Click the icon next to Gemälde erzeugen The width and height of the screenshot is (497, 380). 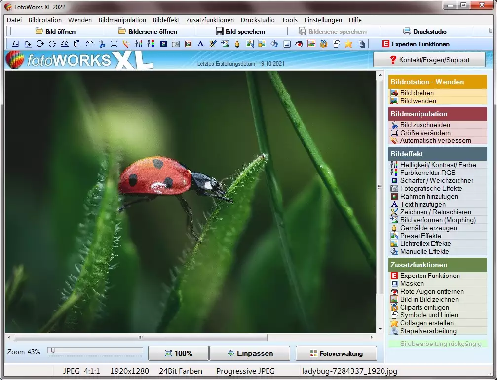394,228
